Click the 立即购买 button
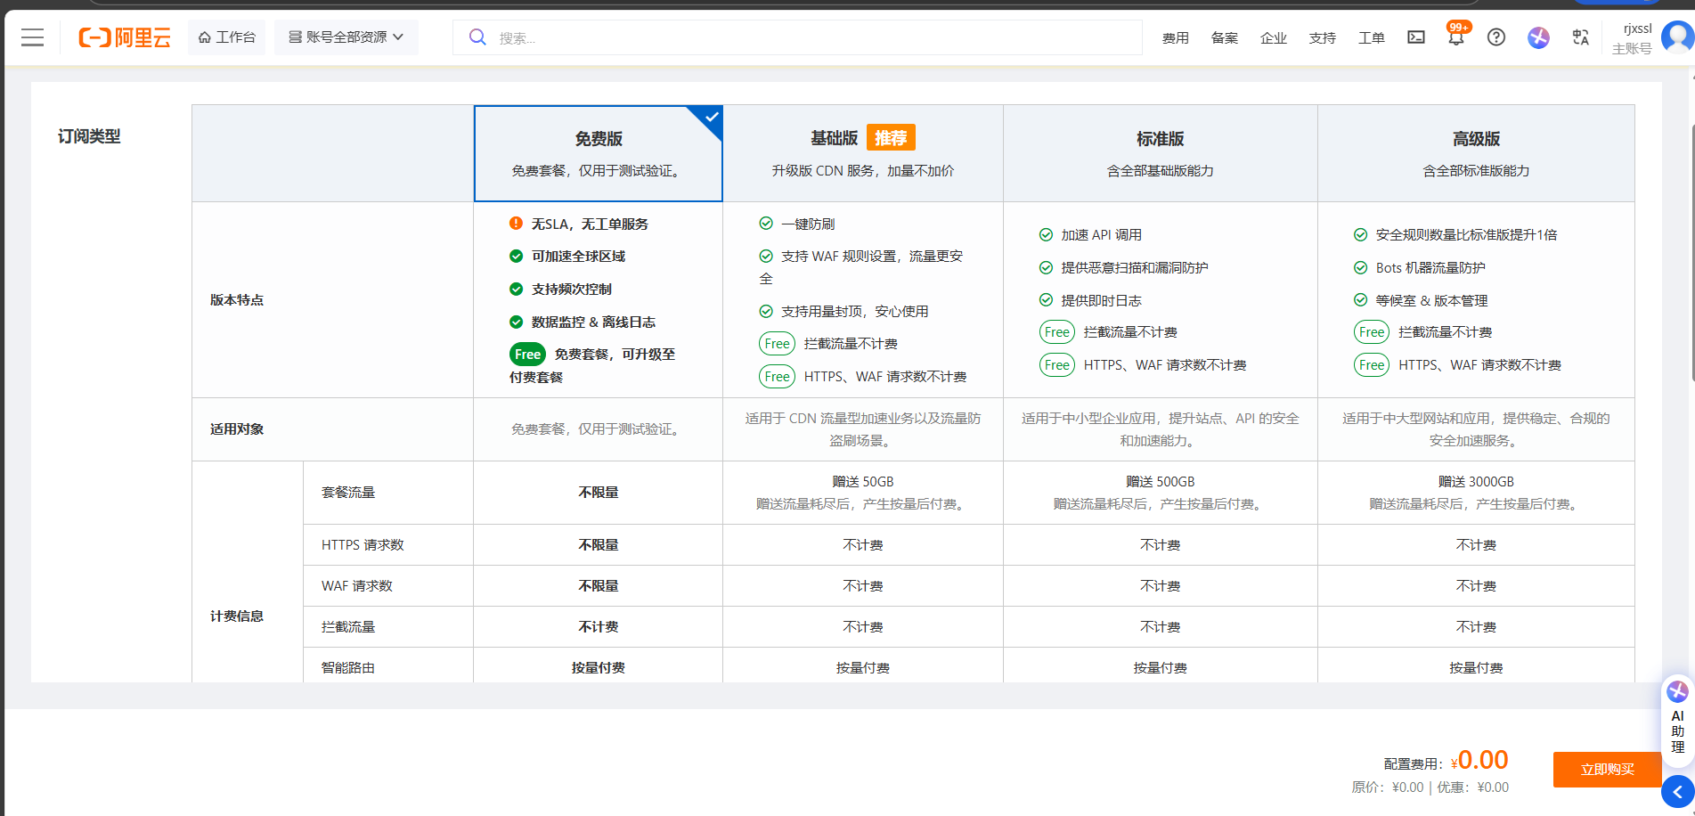Screen dimensions: 1695x816 click(1607, 770)
